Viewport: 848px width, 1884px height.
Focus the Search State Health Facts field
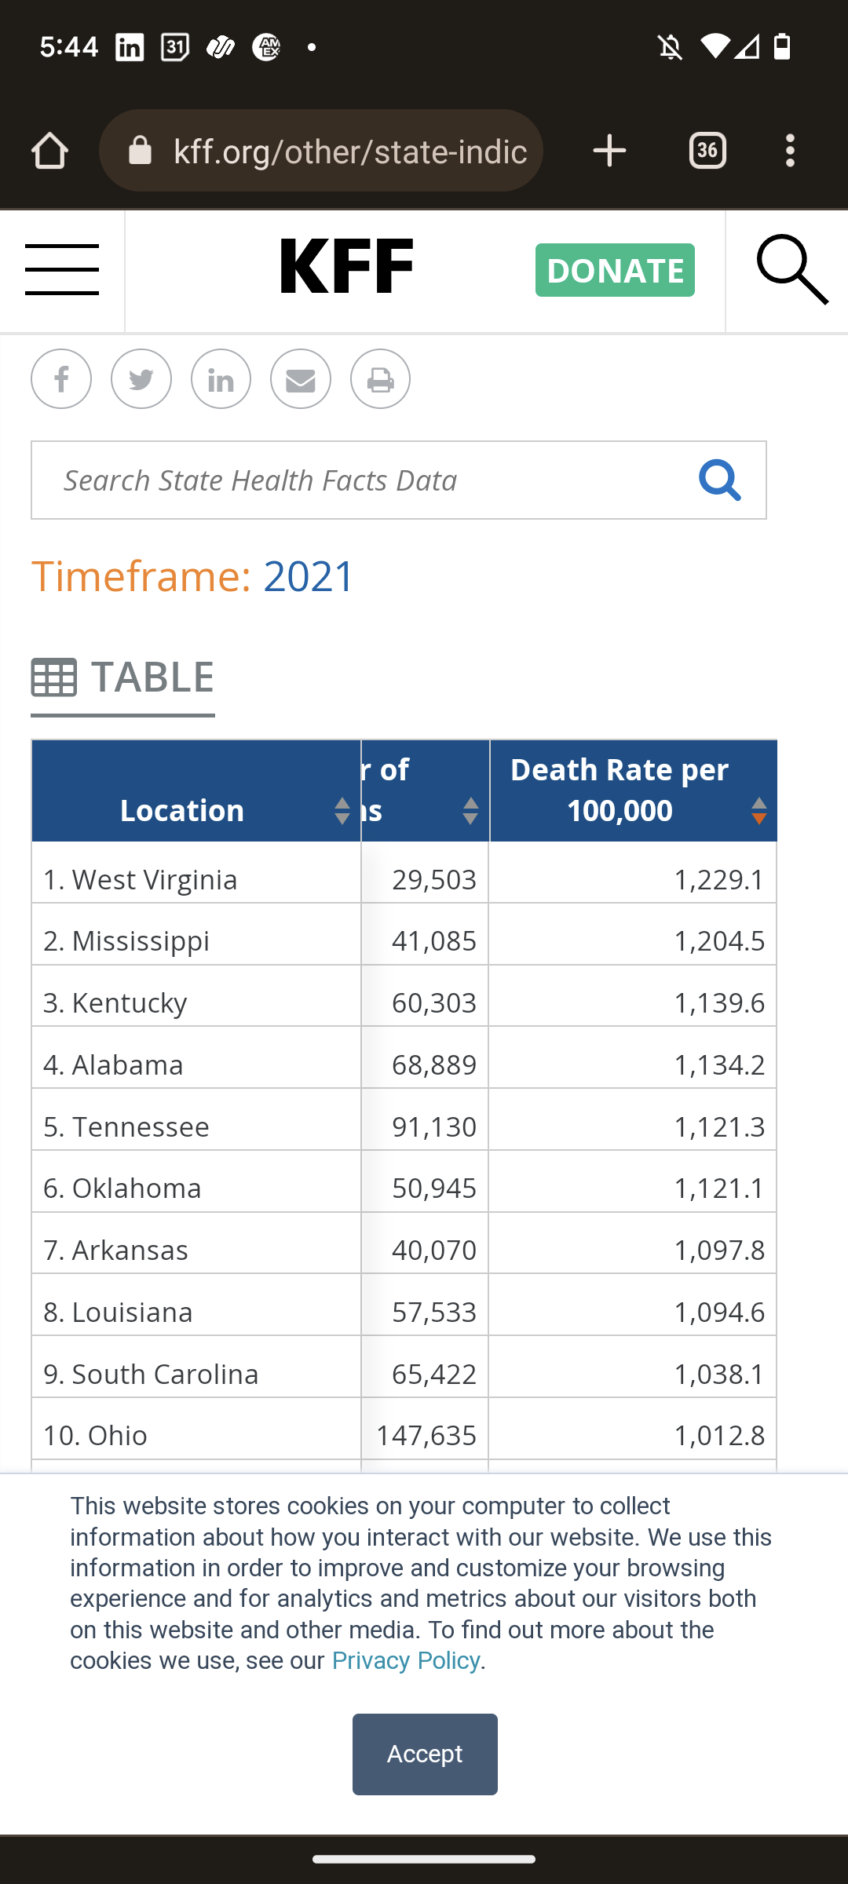(x=361, y=480)
